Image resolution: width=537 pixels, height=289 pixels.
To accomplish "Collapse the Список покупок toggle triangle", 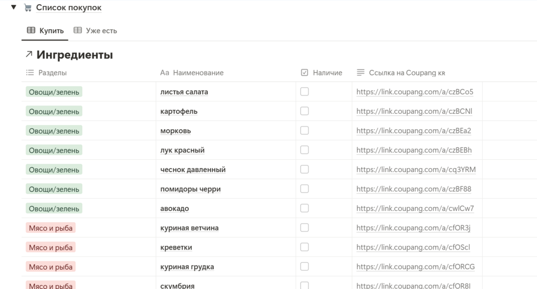I will tap(14, 8).
